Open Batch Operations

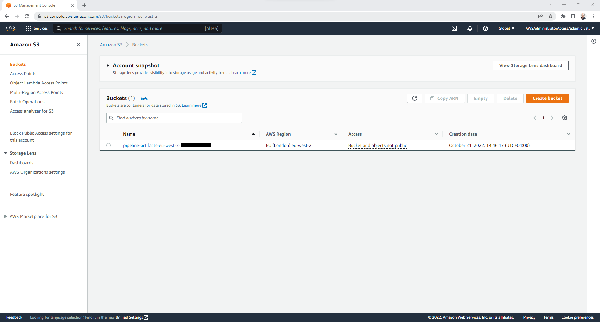pyautogui.click(x=27, y=102)
